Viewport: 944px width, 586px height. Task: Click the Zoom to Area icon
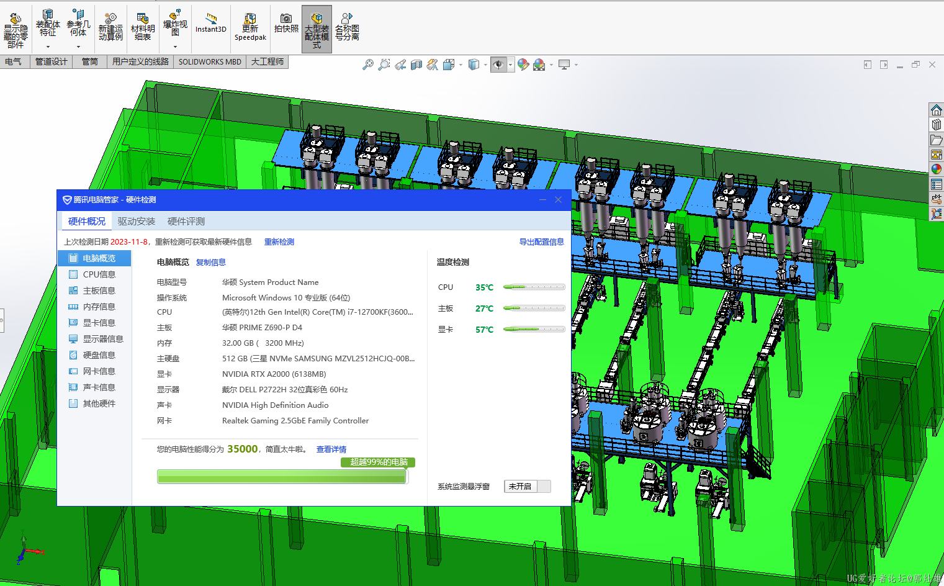click(x=384, y=65)
